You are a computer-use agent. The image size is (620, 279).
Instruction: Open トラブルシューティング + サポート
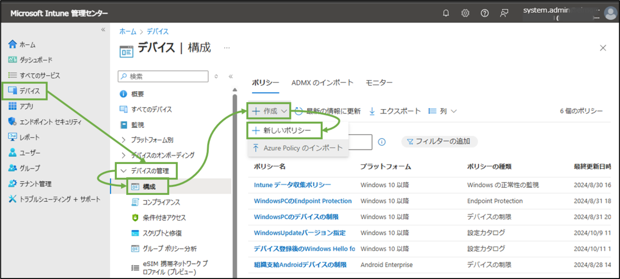pos(54,199)
